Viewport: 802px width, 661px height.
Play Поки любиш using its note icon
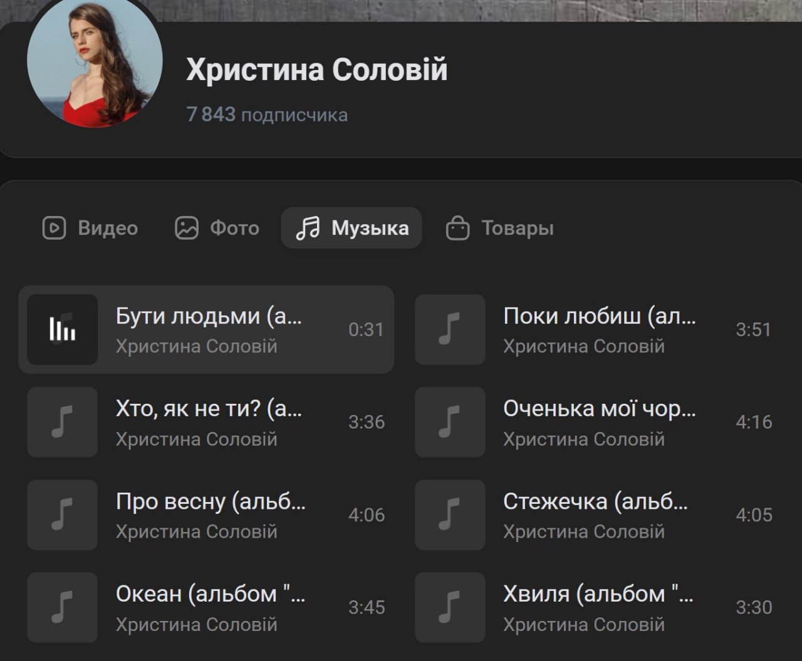tap(450, 329)
